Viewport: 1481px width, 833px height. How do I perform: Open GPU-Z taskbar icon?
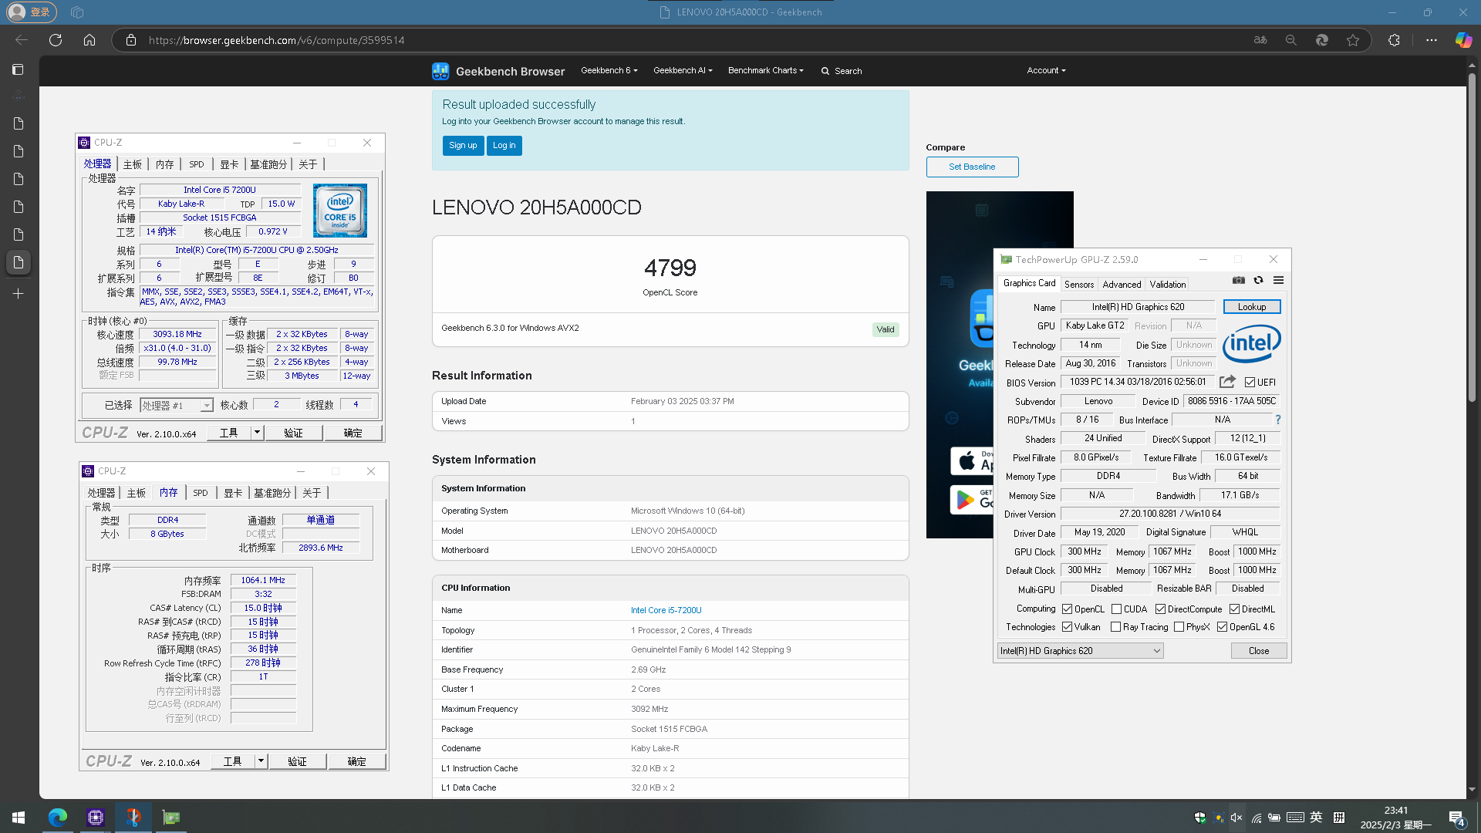coord(171,818)
